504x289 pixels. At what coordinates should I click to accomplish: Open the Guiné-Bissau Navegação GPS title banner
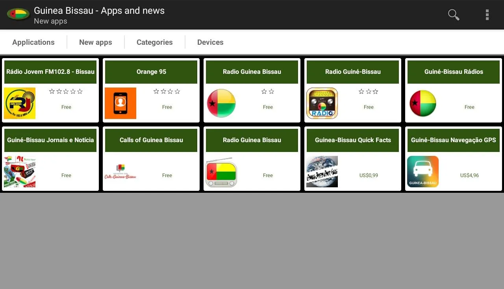(x=454, y=140)
